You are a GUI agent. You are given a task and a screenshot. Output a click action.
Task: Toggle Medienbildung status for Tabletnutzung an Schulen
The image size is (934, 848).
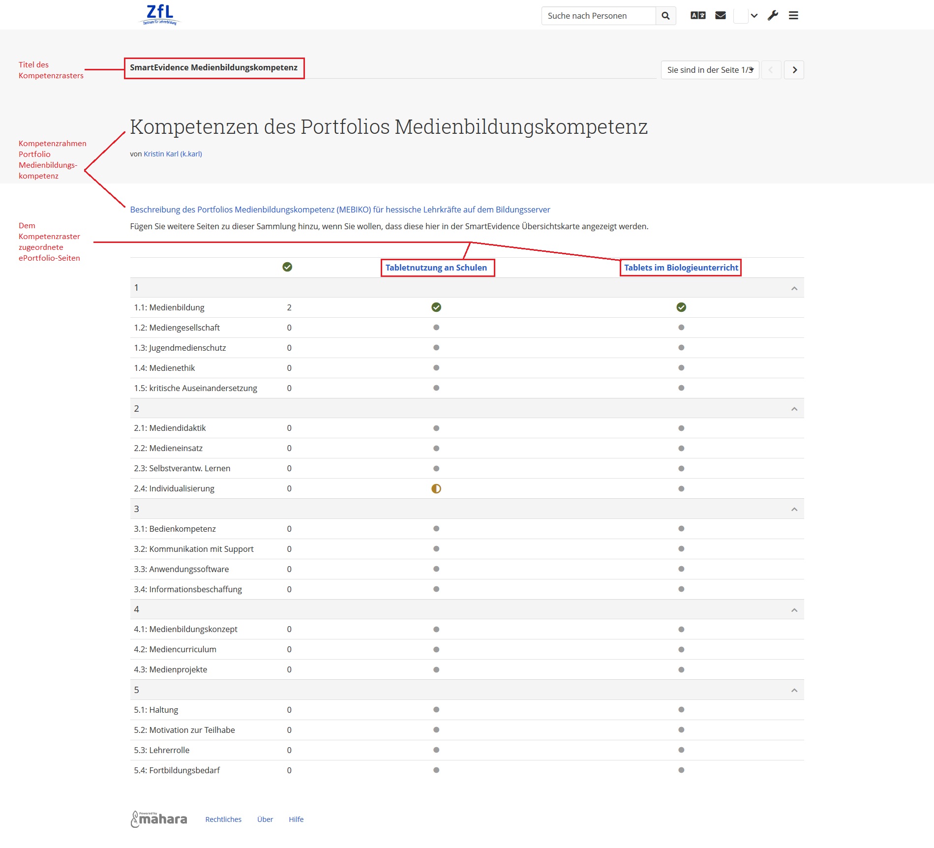436,307
